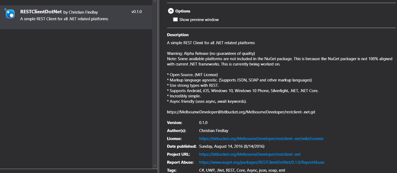Viewport: 397px width, 173px height.
Task: Open the Project URL link
Action: [250, 154]
